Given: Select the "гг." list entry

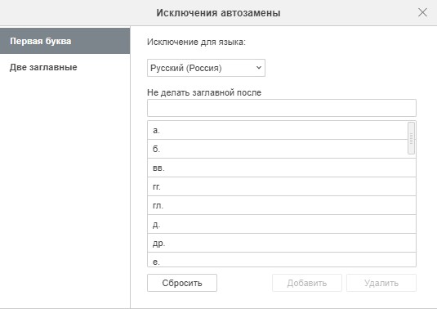Looking at the screenshot, I should point(282,186).
